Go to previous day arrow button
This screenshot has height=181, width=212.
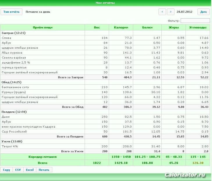click(162, 12)
